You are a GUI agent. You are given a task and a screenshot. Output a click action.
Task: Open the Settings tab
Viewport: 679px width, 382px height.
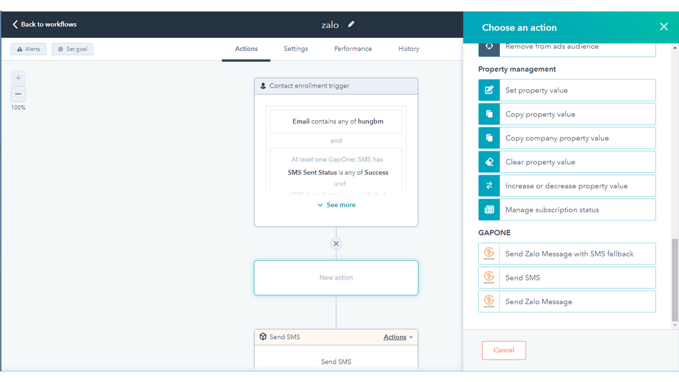[x=295, y=49]
